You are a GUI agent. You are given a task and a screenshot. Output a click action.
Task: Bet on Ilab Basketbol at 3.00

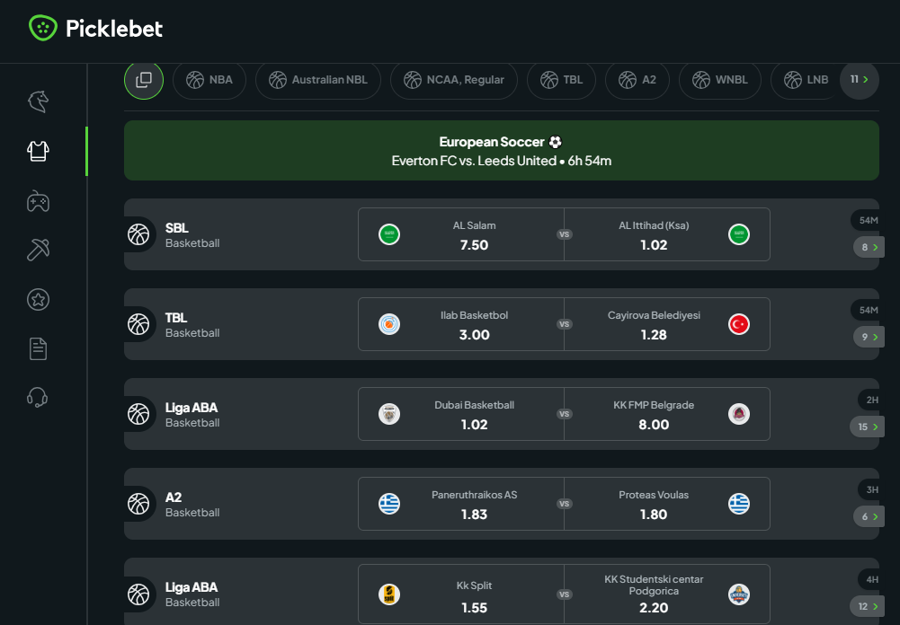coord(461,324)
